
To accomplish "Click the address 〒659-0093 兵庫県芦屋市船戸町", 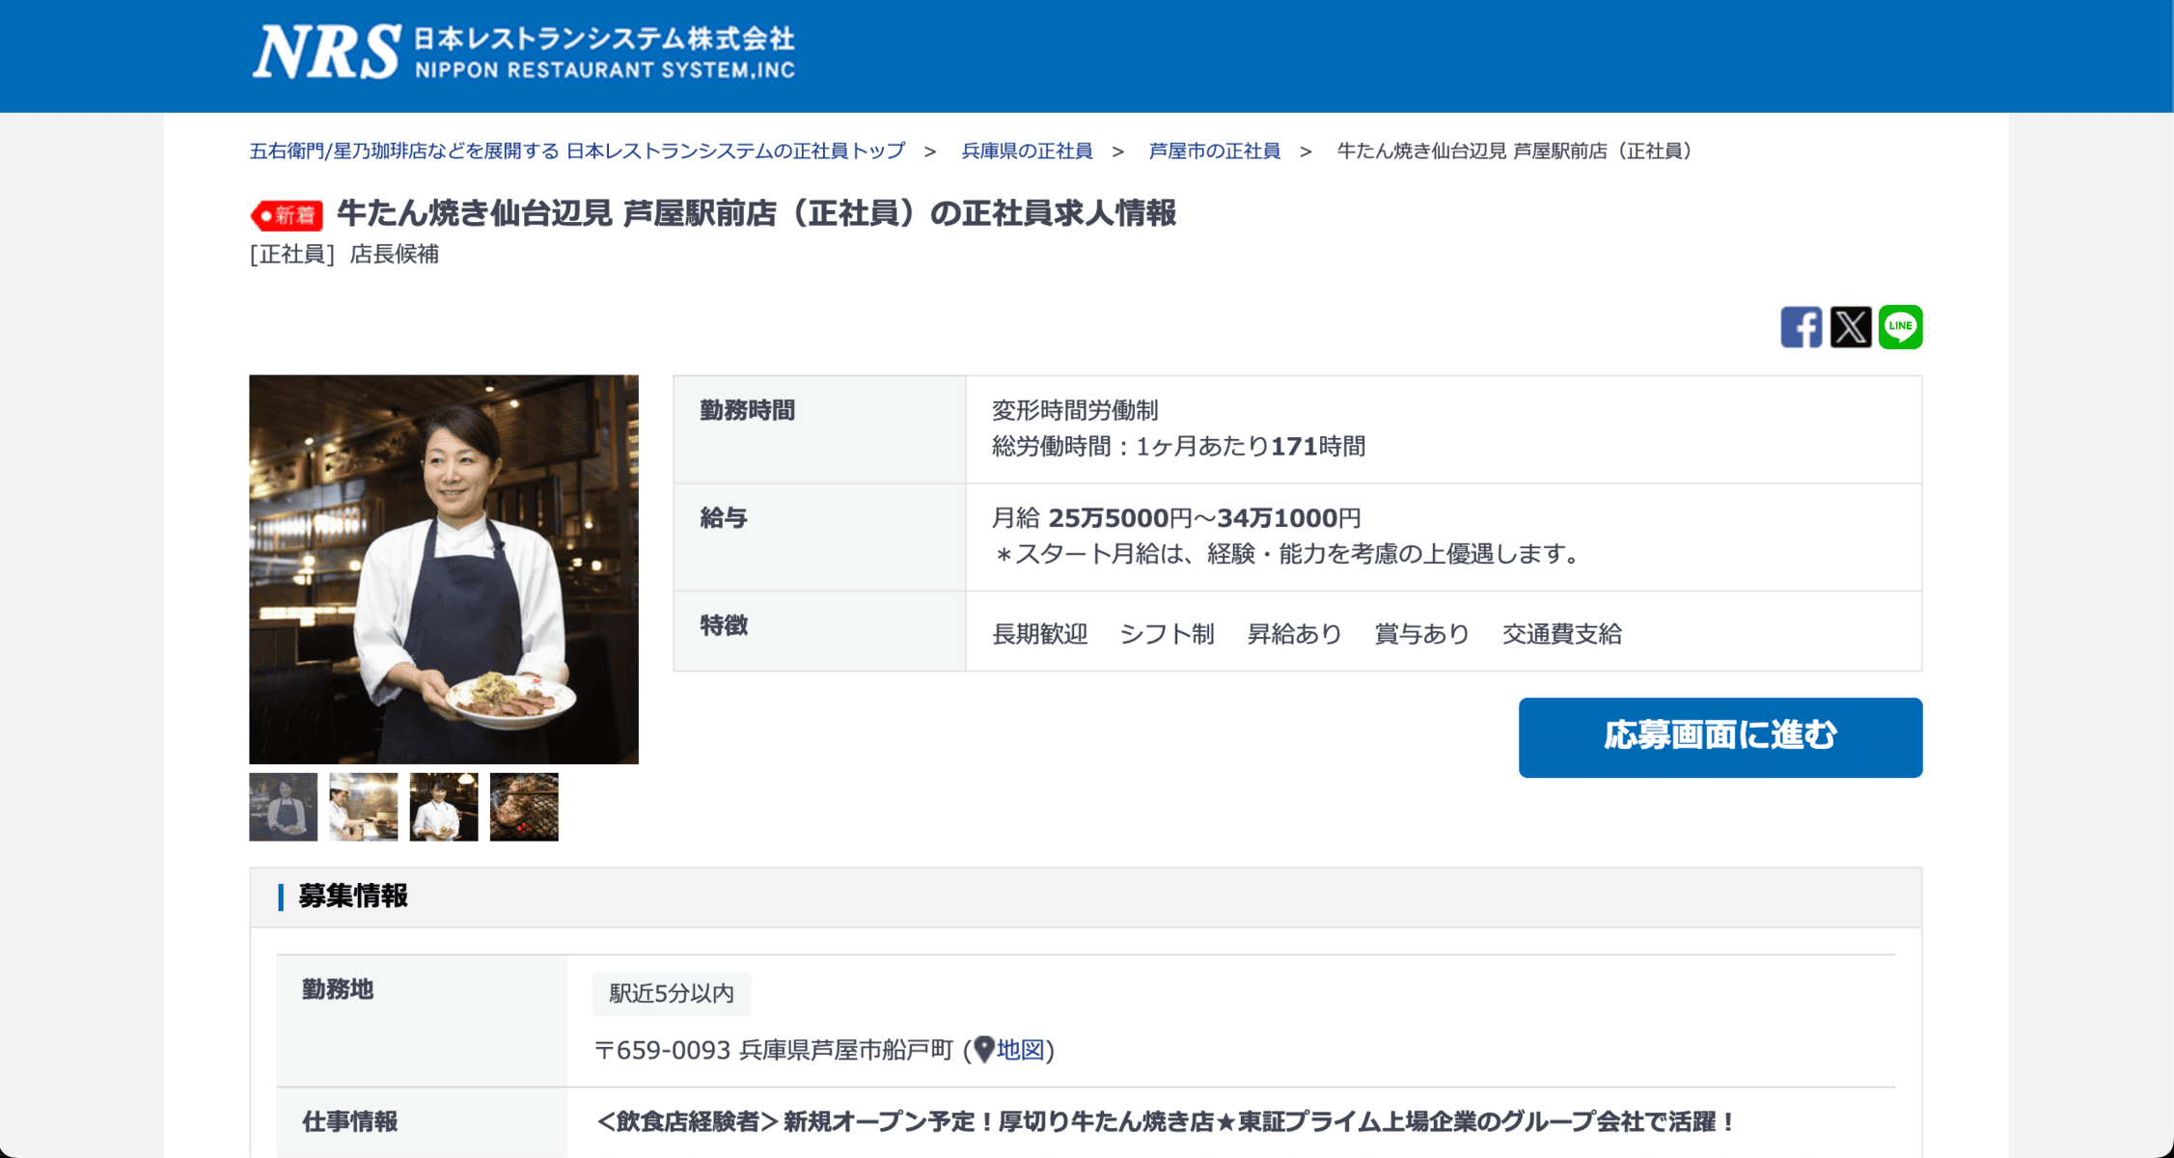I will click(x=774, y=1050).
